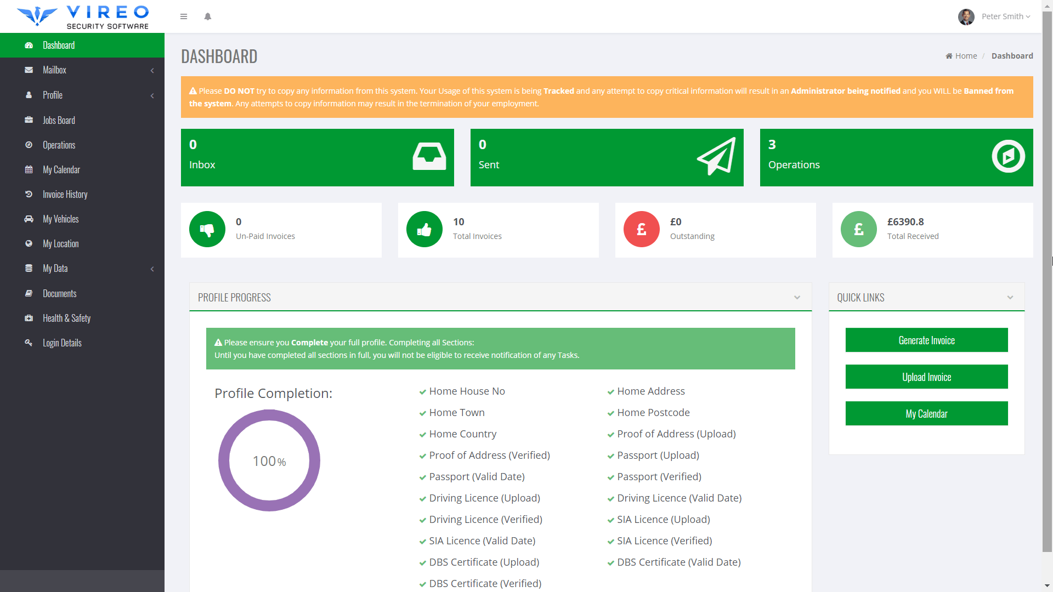Viewport: 1053px width, 592px height.
Task: Select the My Location globe icon
Action: (29, 243)
